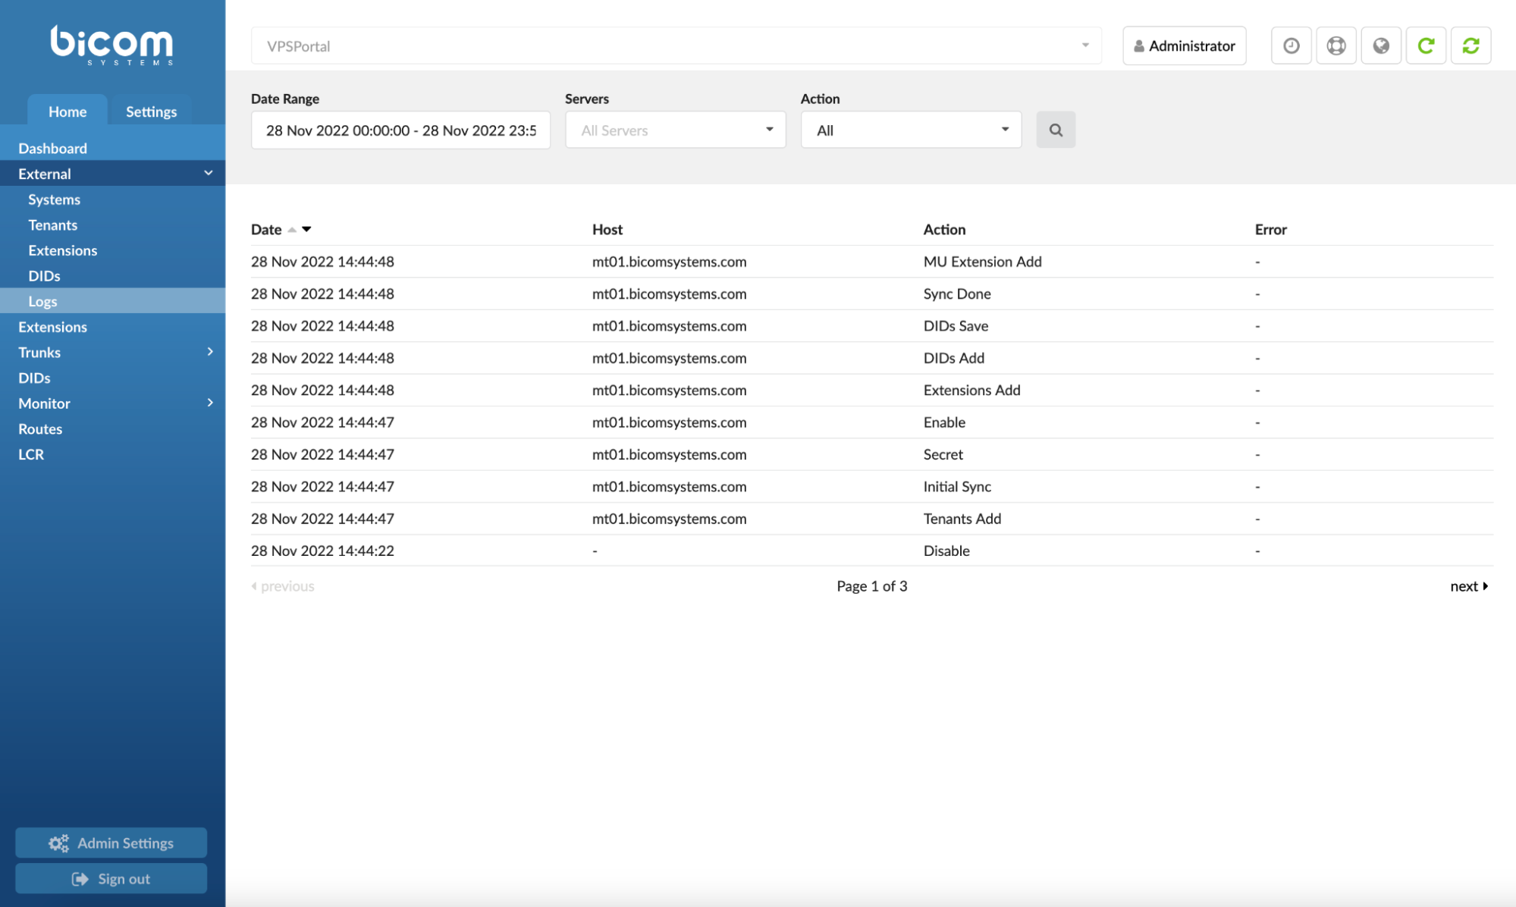Expand the Trunks submenu
This screenshot has height=907, width=1516.
[x=112, y=352]
